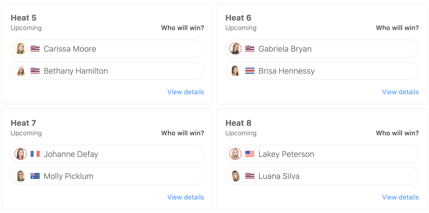Click Luana Silva's avatar photo
This screenshot has height=213, width=429.
coord(235,176)
